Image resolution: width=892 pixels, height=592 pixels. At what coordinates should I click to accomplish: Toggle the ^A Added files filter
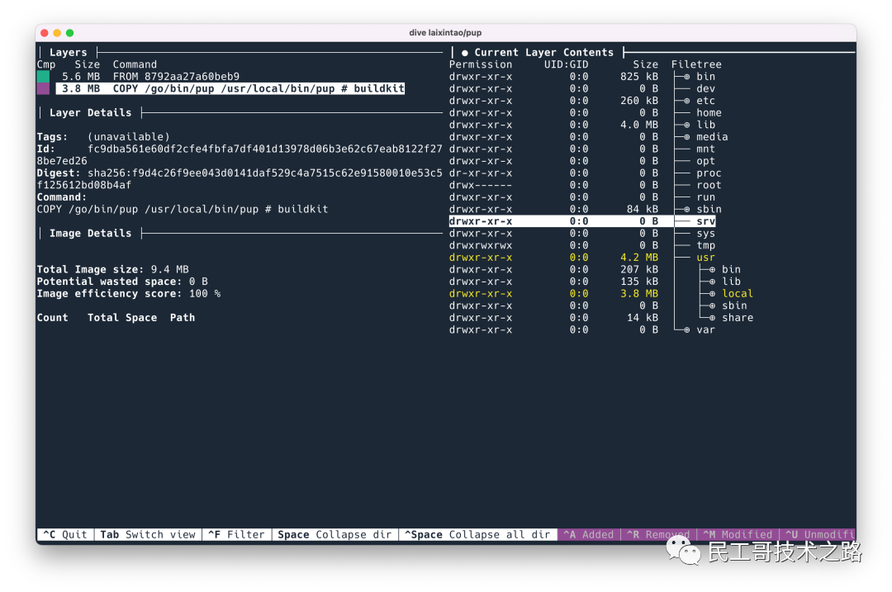click(588, 535)
